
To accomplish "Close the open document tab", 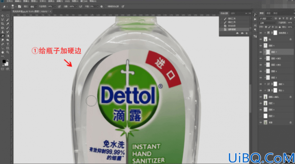I will click(50, 11).
